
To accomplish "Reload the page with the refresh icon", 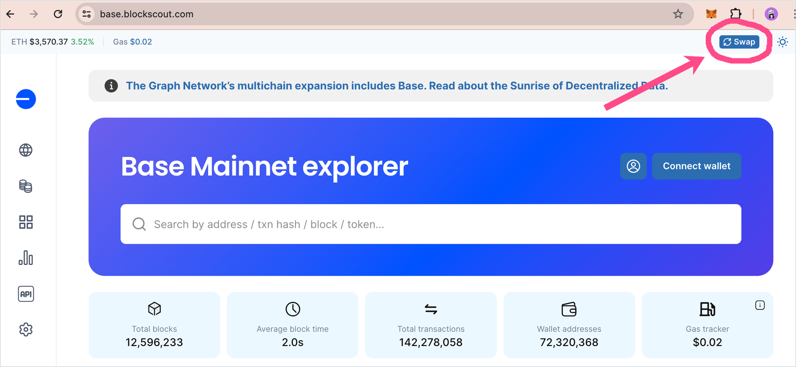I will (58, 14).
